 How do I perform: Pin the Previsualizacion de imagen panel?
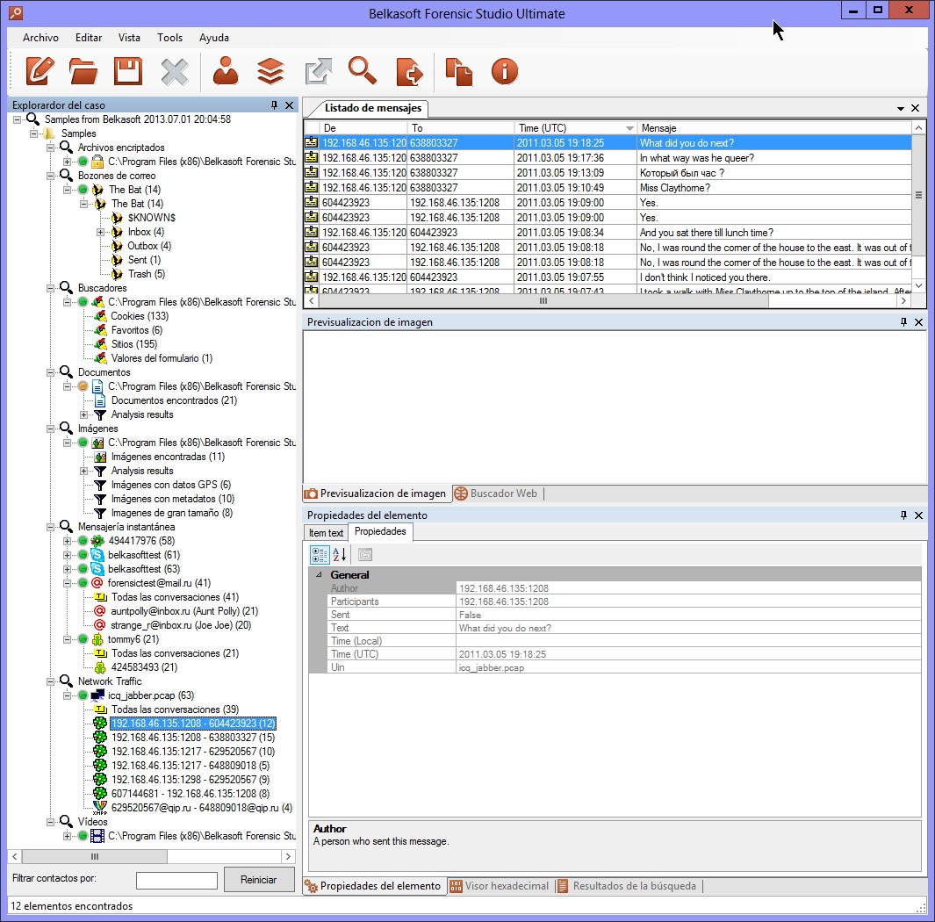902,322
